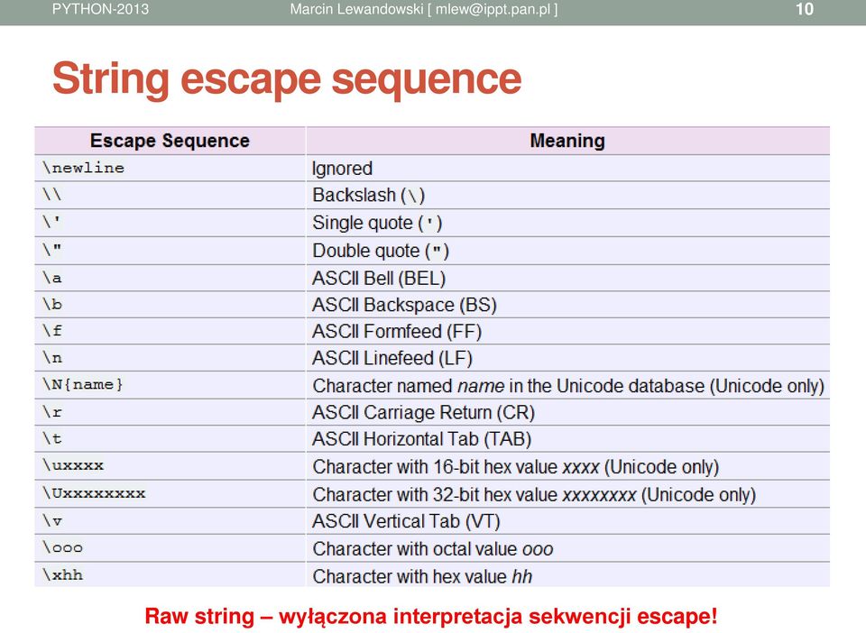This screenshot has height=633, width=866.
Task: Click the "String escape sequence" slide title
Action: click(287, 79)
